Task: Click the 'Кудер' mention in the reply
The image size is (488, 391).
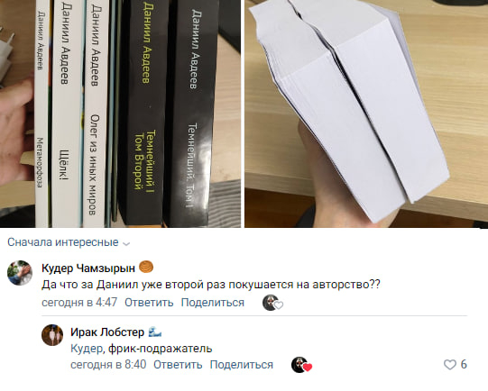Action: tap(87, 349)
